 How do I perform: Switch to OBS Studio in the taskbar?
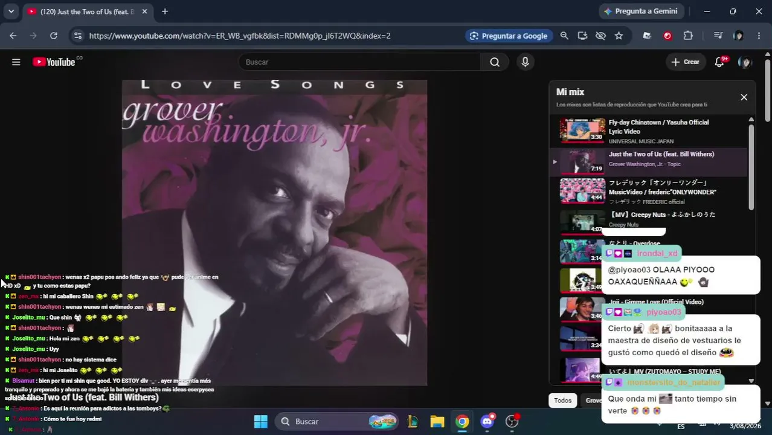tap(512, 421)
